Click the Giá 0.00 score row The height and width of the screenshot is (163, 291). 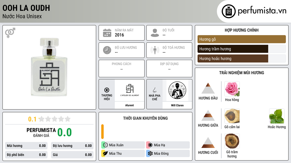72,155
